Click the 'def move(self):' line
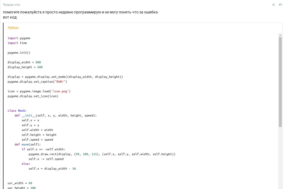285x189 pixels. (x=28, y=144)
